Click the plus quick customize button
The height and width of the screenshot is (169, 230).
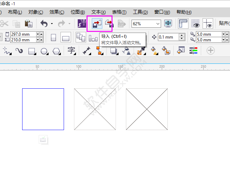click(211, 50)
